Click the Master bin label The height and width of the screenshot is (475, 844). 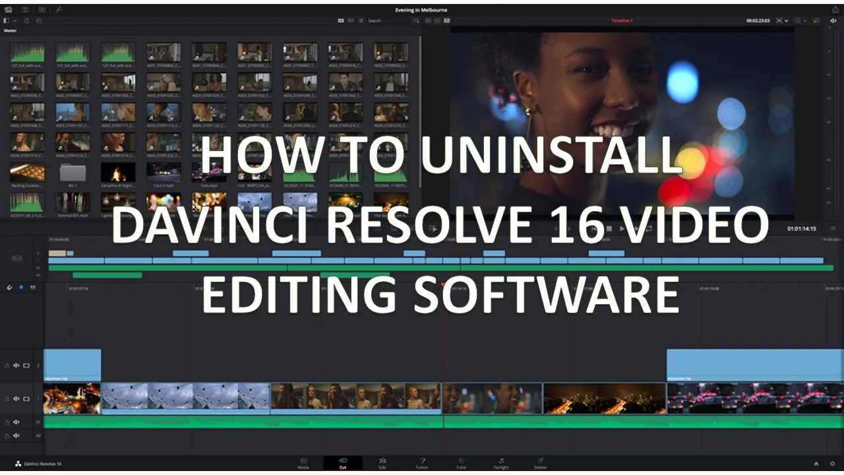[x=10, y=30]
